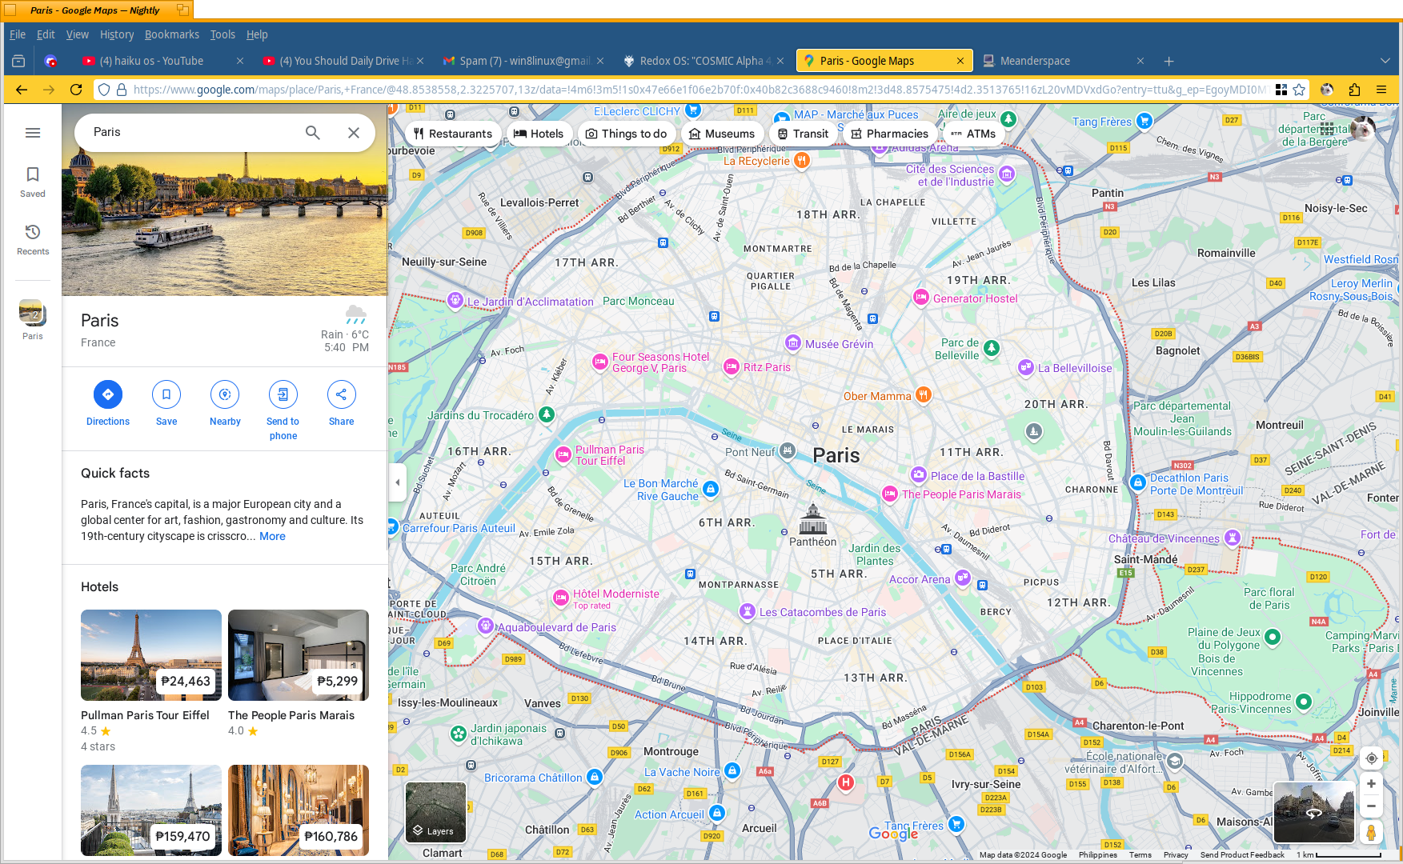Zoom in the map with plus button
This screenshot has height=864, width=1403.
pos(1371,784)
